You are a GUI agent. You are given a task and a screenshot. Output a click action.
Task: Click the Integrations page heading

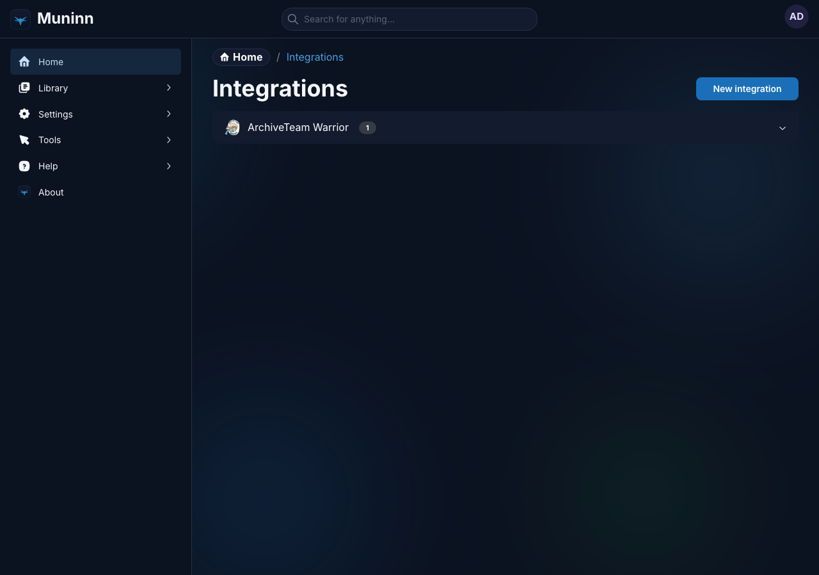(280, 88)
